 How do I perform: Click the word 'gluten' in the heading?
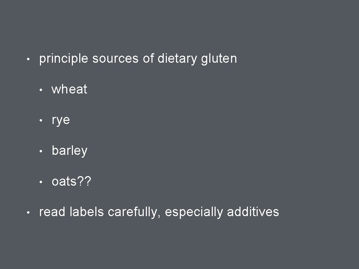219,59
